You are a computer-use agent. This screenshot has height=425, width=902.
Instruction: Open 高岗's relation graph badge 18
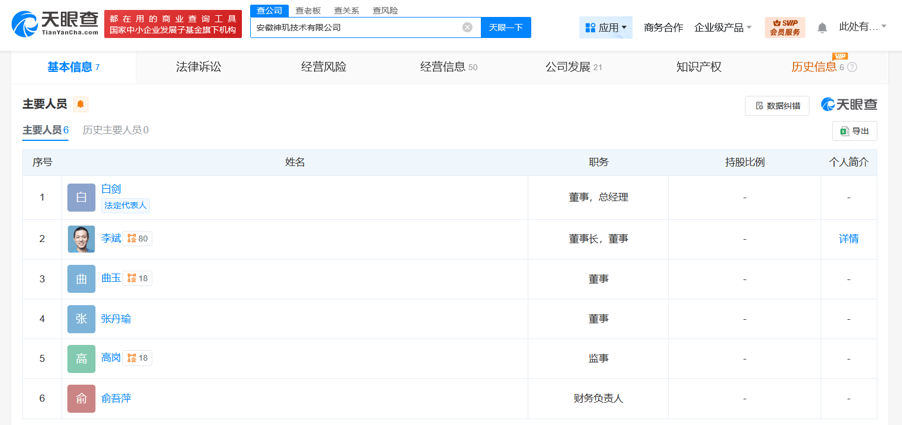(x=138, y=358)
